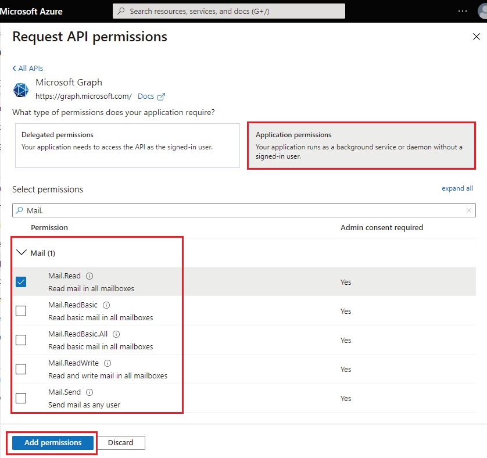The width and height of the screenshot is (487, 458).
Task: Enable the Mail.ReadWrite checkbox
Action: (x=21, y=368)
